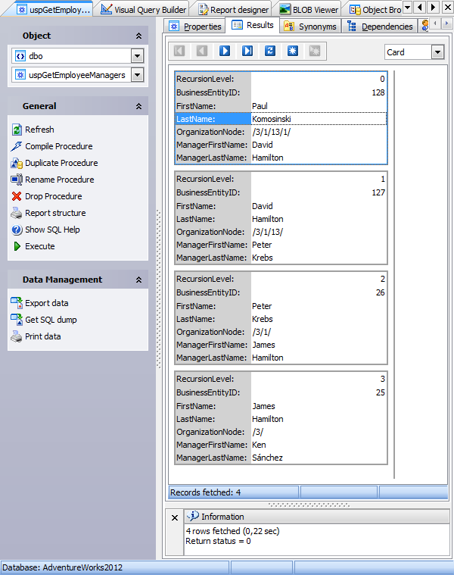Expand the uspGetEmployeeManagers object dropdown
Screen dimensions: 454x575
coord(137,75)
